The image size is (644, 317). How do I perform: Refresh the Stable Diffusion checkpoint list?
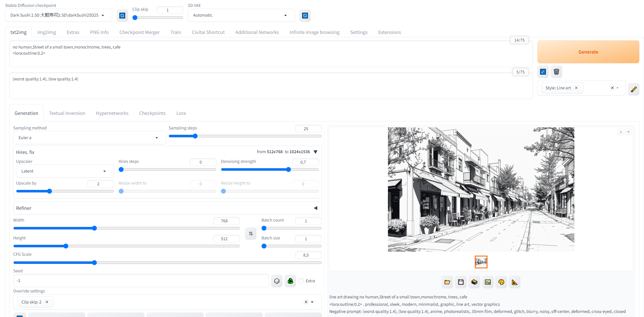coord(122,16)
